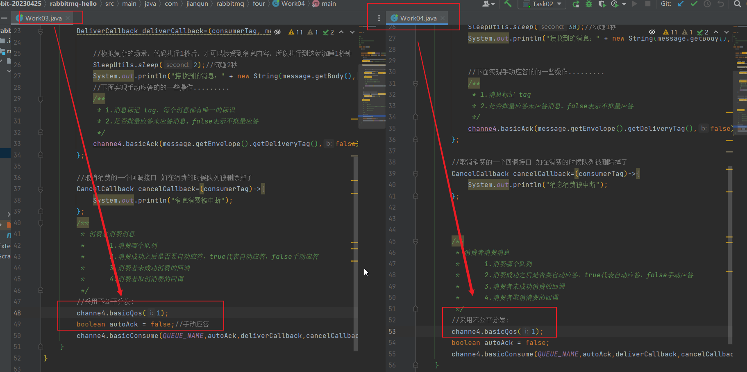Click the java breadcrumb segment

point(150,4)
